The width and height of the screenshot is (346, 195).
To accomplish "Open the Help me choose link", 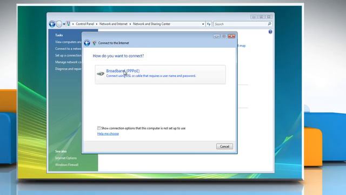I will click(108, 134).
